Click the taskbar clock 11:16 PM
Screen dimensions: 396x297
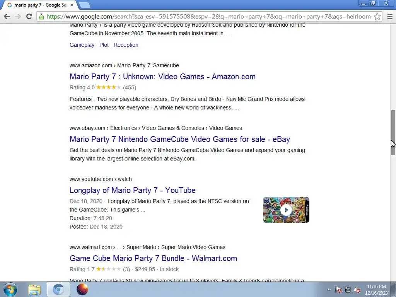pyautogui.click(x=376, y=287)
